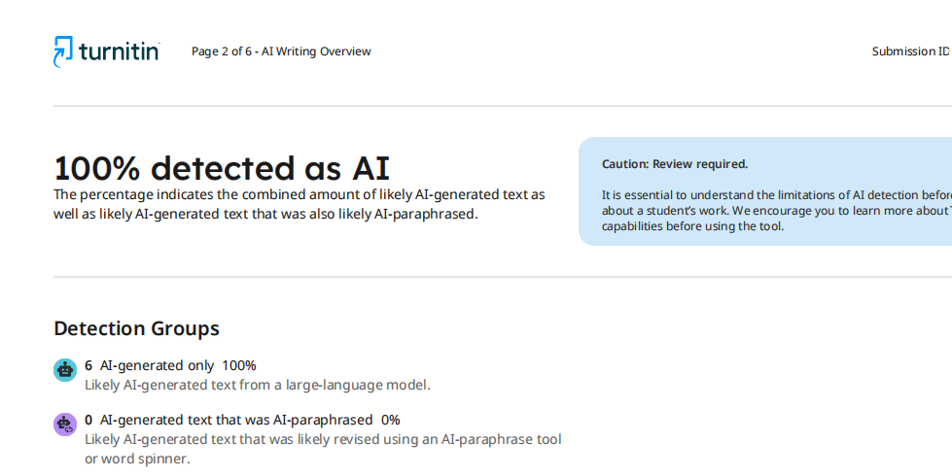Viewport: 952px width, 476px height.
Task: Click the Submission ID label
Action: point(910,51)
